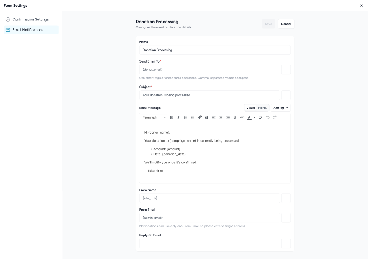Toggle underline formatting
The width and height of the screenshot is (368, 259).
235,117
